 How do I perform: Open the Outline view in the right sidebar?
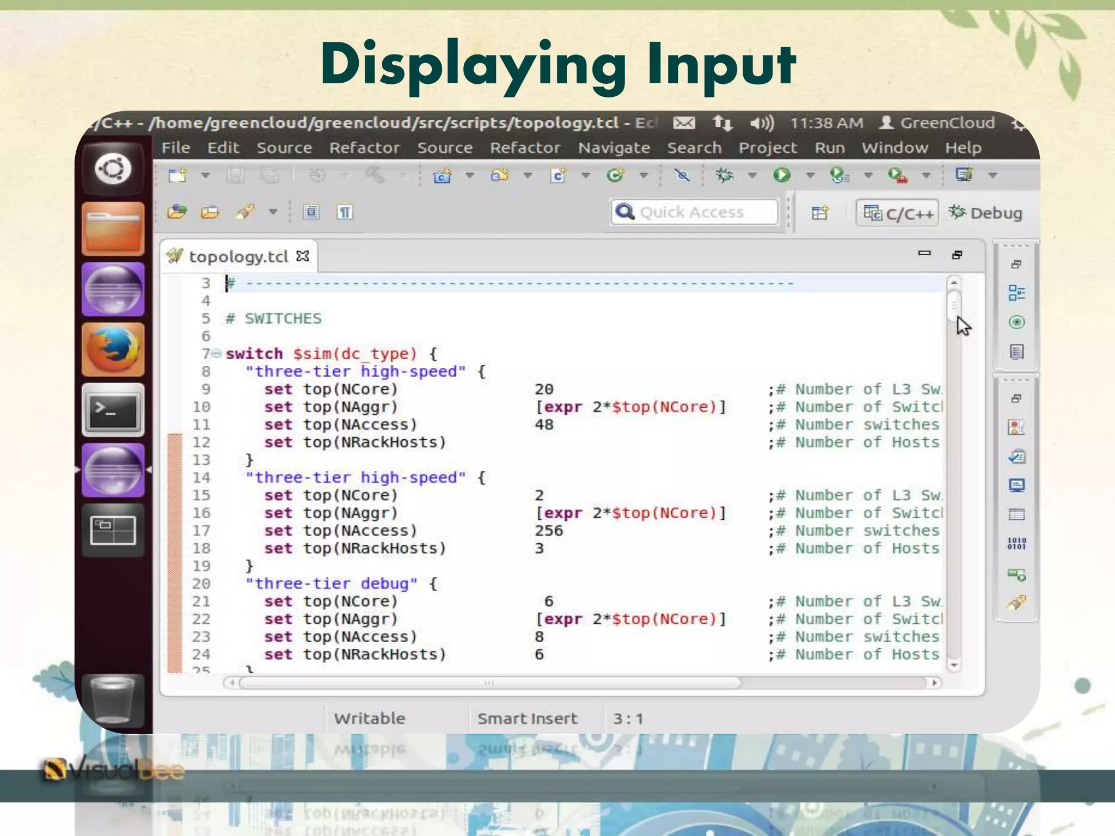point(1016,293)
